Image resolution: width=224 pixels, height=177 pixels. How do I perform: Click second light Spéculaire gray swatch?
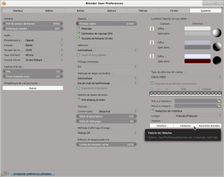(197, 47)
